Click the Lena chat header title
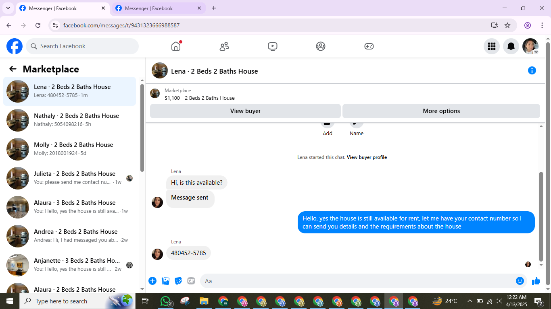 [x=214, y=71]
